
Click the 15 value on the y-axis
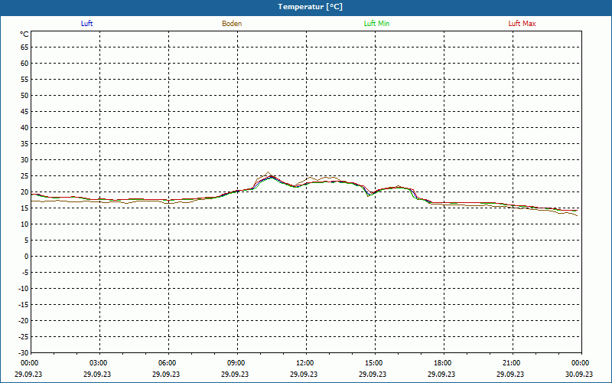24,208
